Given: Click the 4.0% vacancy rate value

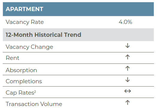Looking at the screenshot, I should click(x=126, y=22).
